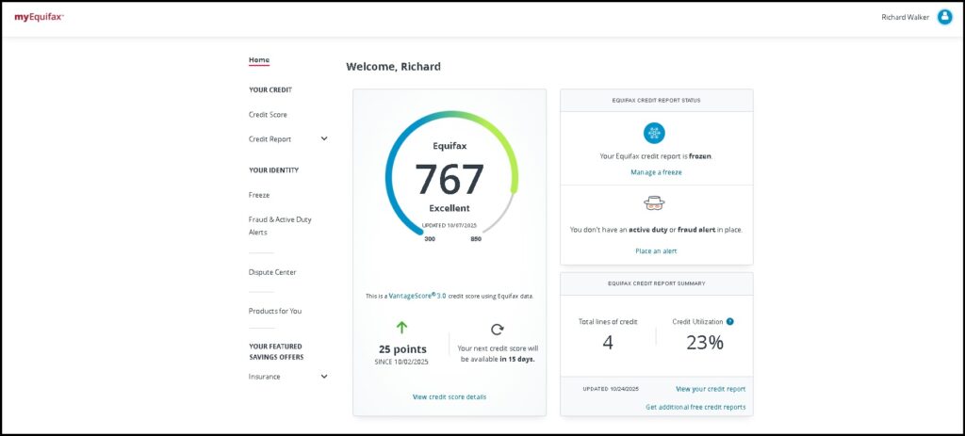Click the Manage a freeze link
Image resolution: width=965 pixels, height=436 pixels.
point(656,172)
